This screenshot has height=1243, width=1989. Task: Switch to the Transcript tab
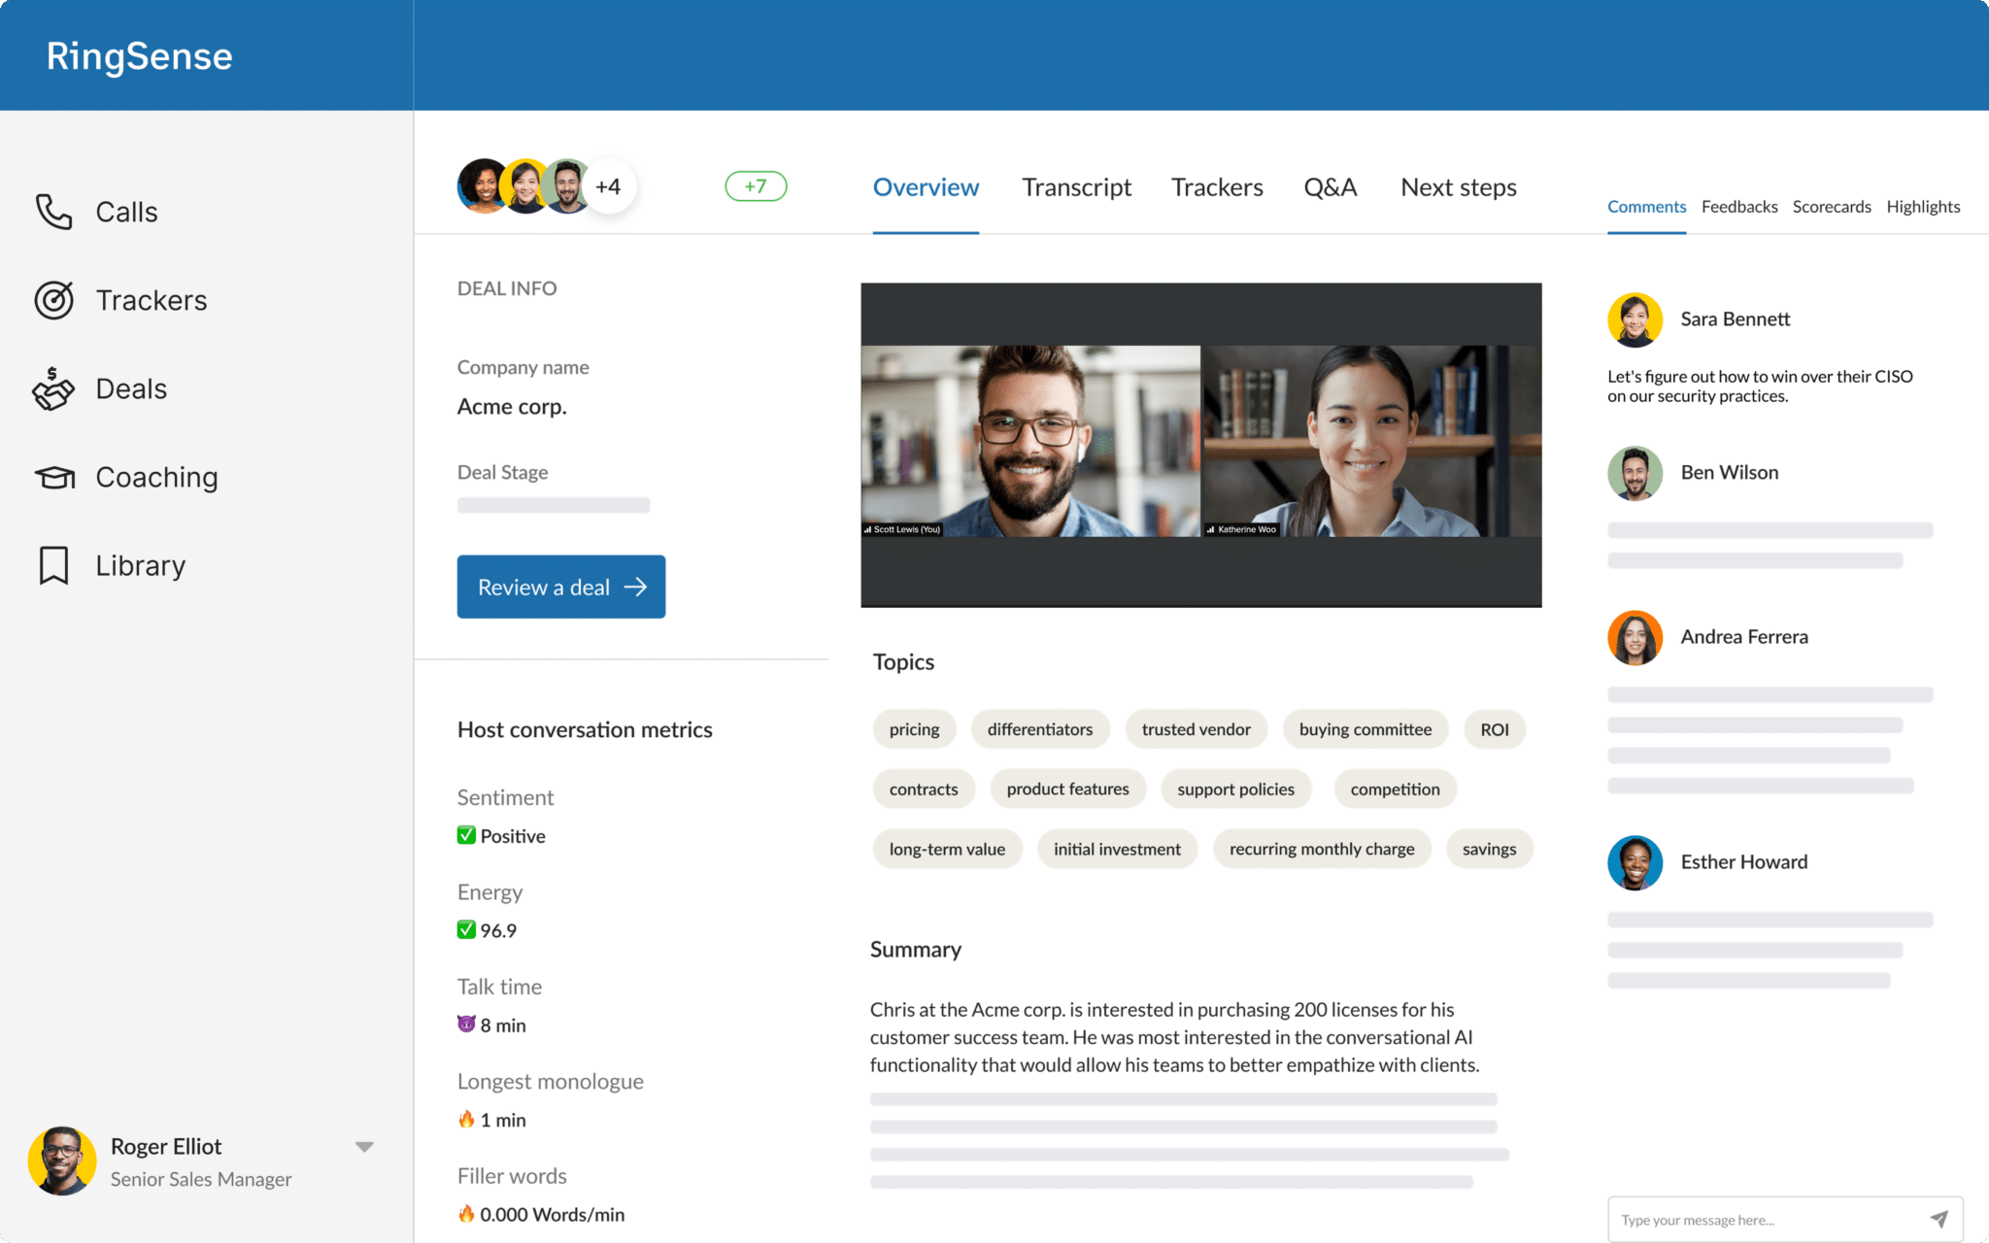click(1077, 186)
